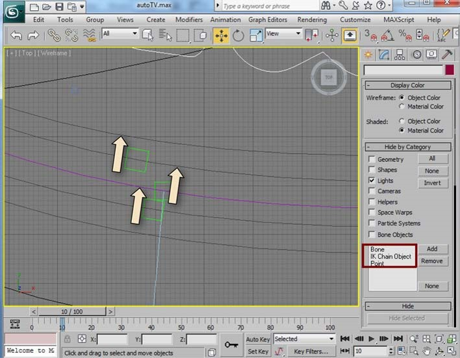Click the time slider 10 / 100
This screenshot has height=358, width=460.
point(72,311)
